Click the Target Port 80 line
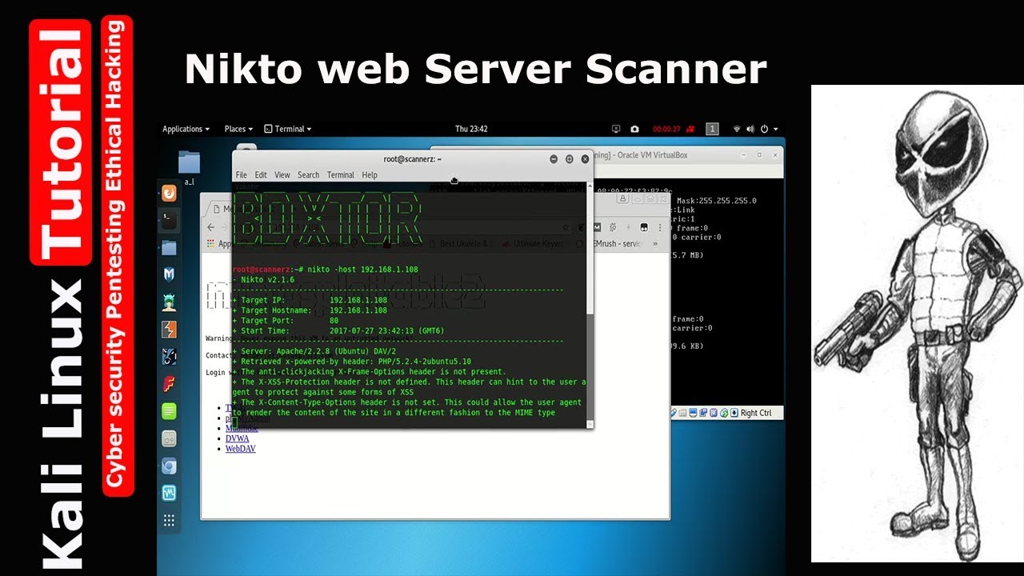 pos(286,321)
